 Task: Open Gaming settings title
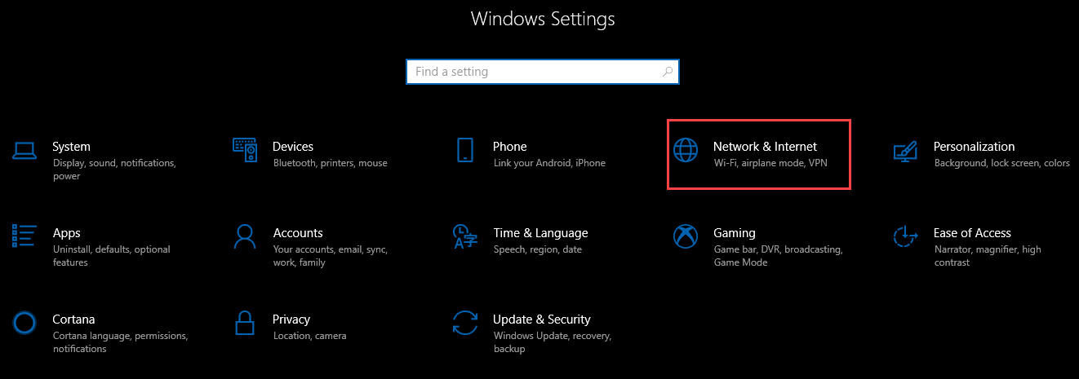pyautogui.click(x=734, y=233)
